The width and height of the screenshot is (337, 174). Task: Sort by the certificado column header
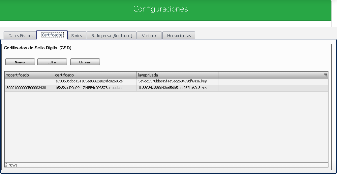[95, 75]
